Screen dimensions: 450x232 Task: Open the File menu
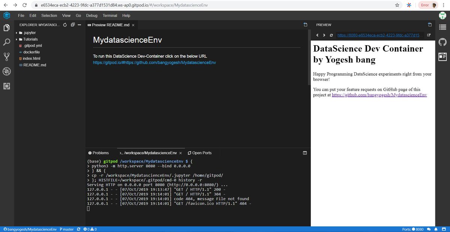click(x=21, y=16)
